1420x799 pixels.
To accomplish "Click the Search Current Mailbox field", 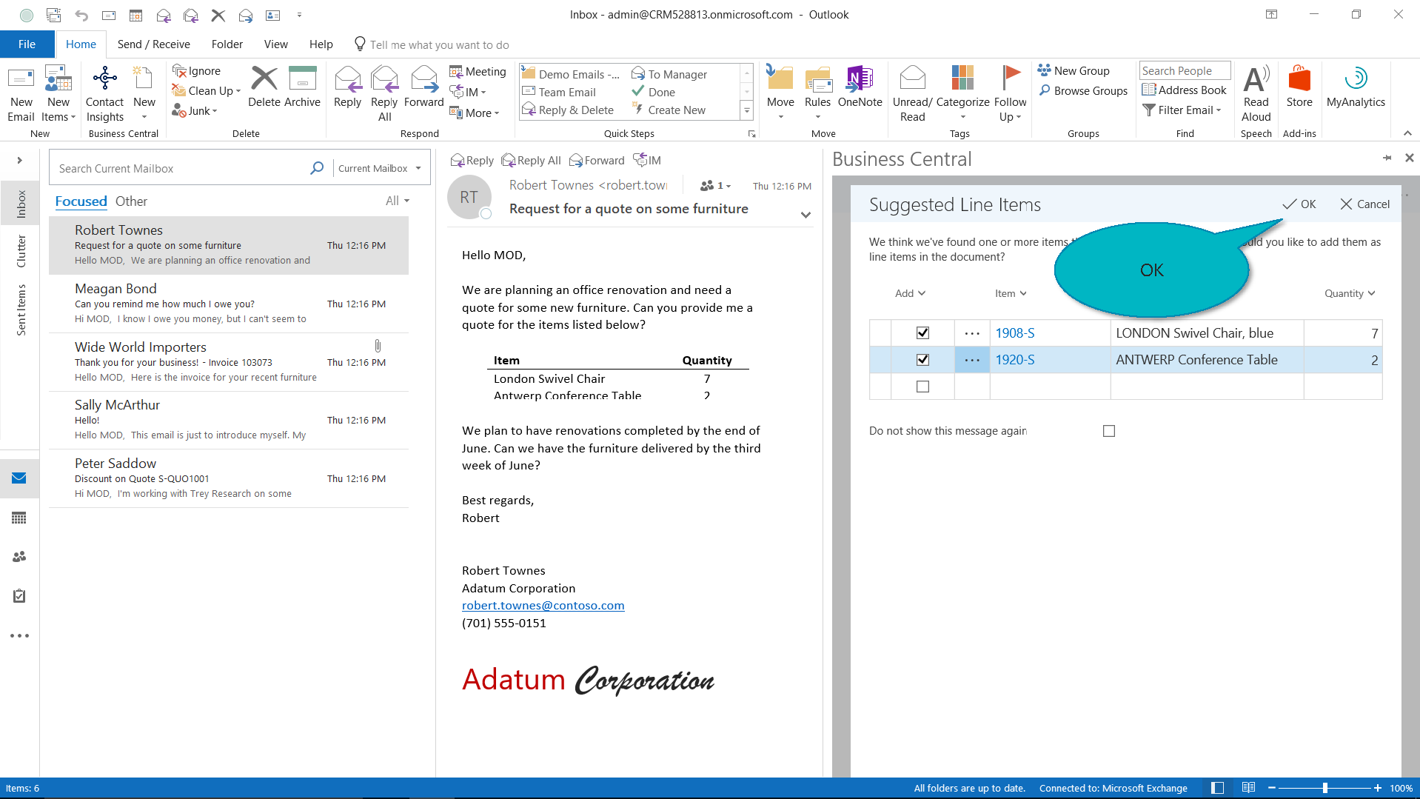I will point(181,169).
